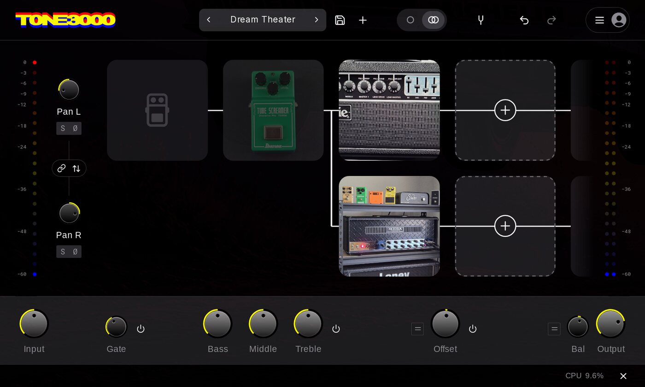Save the current preset

coord(340,20)
